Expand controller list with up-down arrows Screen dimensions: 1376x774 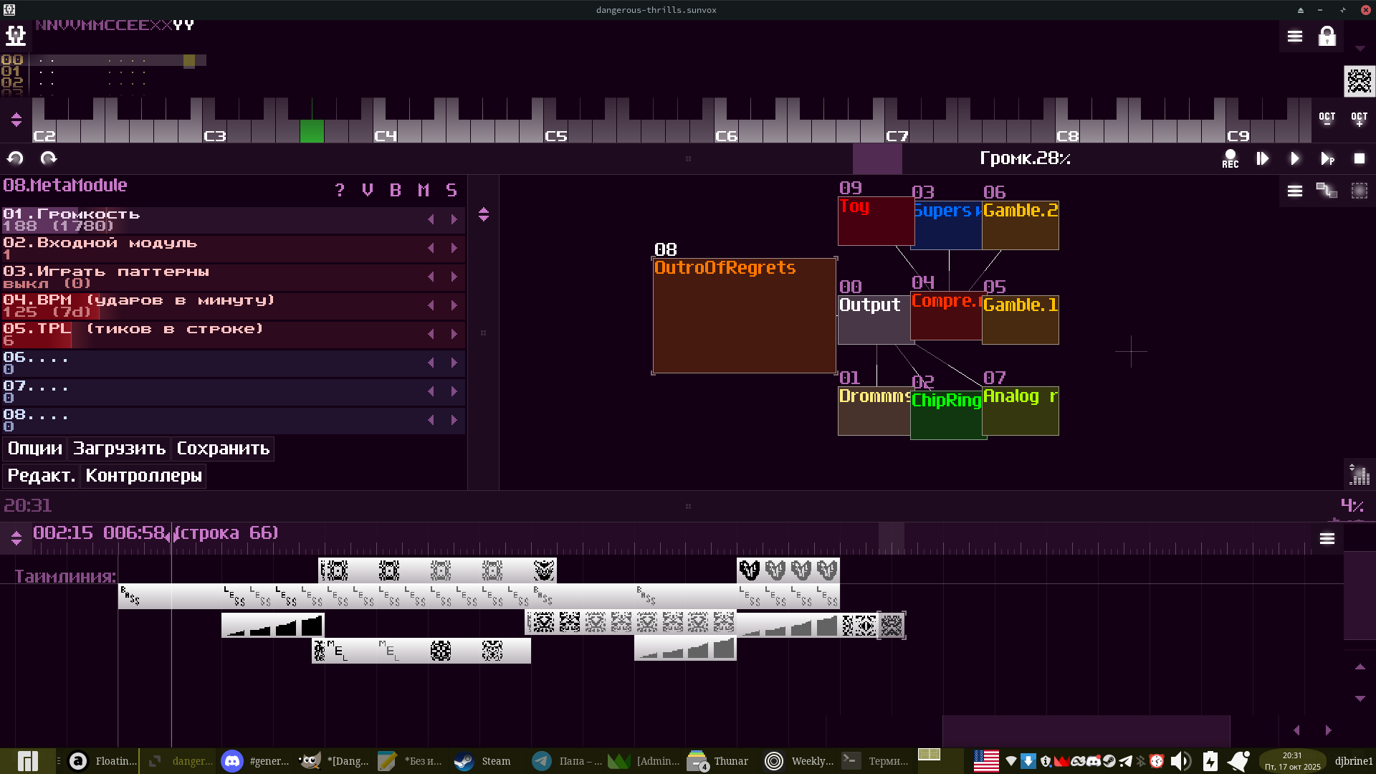484,214
